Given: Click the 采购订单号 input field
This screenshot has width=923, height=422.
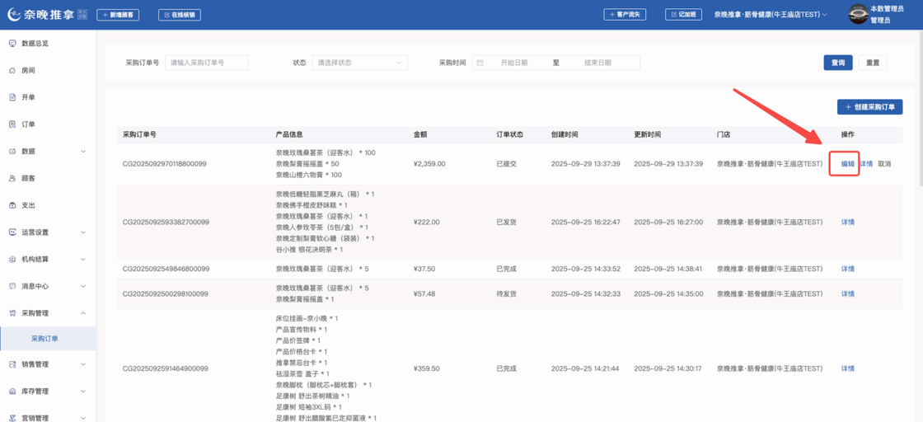Looking at the screenshot, I should 207,63.
